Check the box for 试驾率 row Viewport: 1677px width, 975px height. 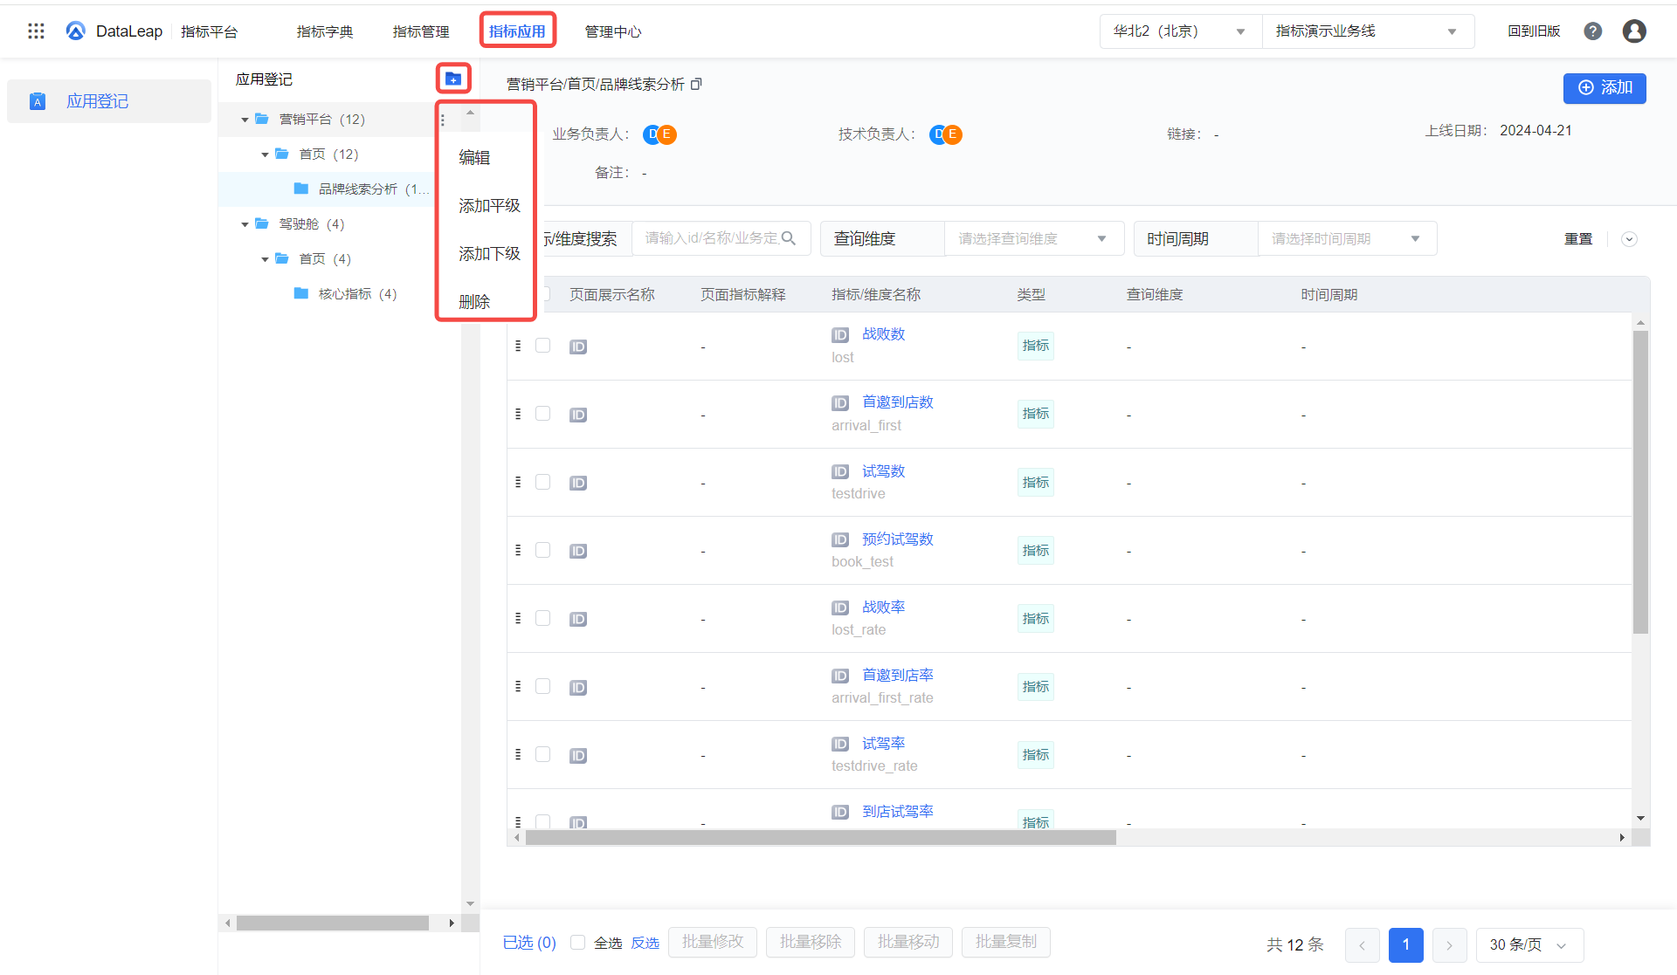click(542, 754)
